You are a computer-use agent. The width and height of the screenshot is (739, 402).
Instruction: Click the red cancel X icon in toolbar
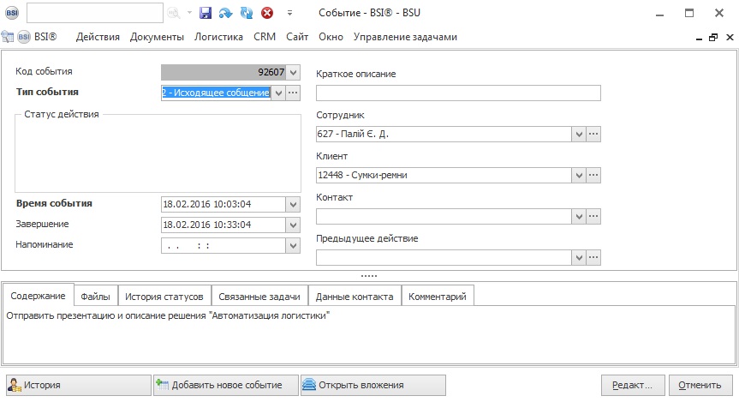tap(267, 13)
